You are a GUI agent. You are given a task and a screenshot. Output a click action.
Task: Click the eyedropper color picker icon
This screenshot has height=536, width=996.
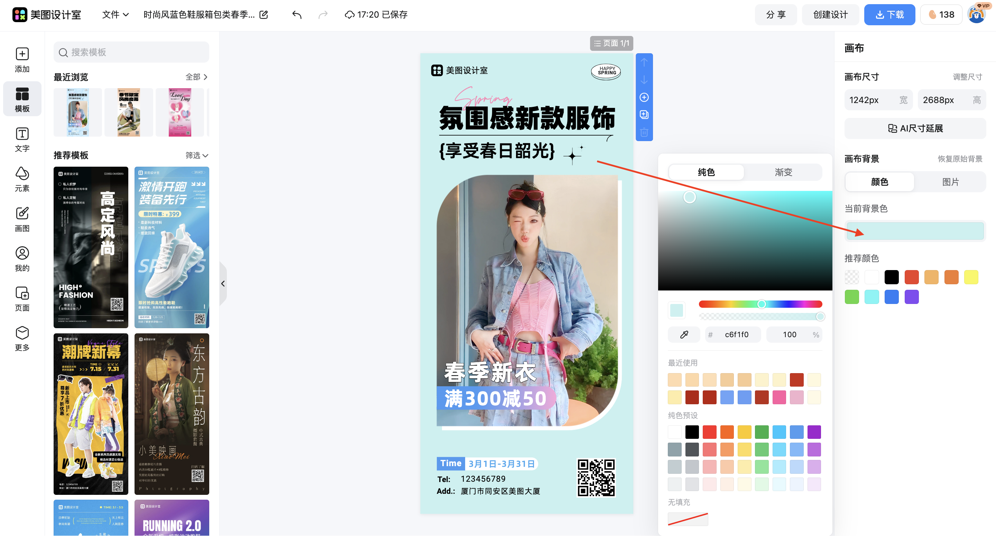click(684, 334)
